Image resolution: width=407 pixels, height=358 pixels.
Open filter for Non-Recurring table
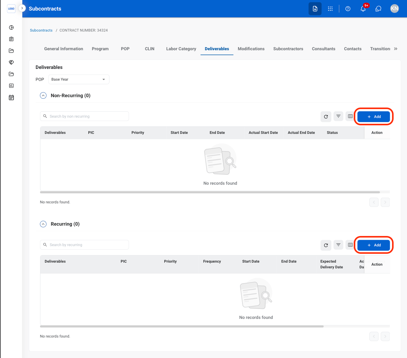[339, 116]
